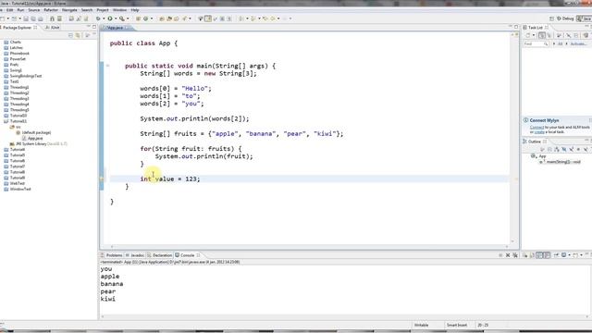Open Run launch configurations dropdown arrow
Image resolution: width=592 pixels, height=333 pixels.
[116, 18]
